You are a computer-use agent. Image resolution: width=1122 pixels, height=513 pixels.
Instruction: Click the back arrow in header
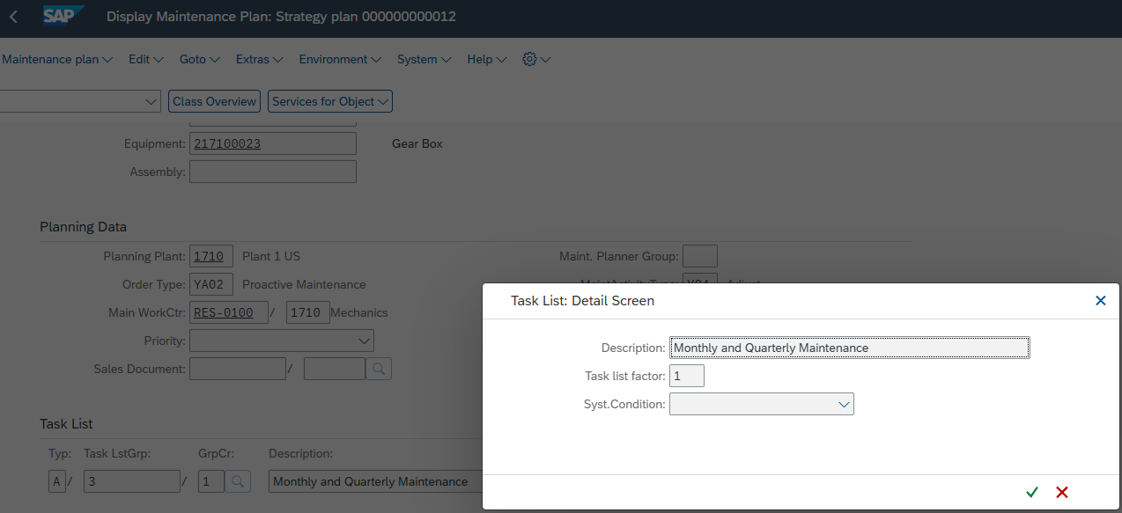13,17
